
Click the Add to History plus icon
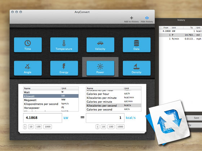(x=131, y=18)
